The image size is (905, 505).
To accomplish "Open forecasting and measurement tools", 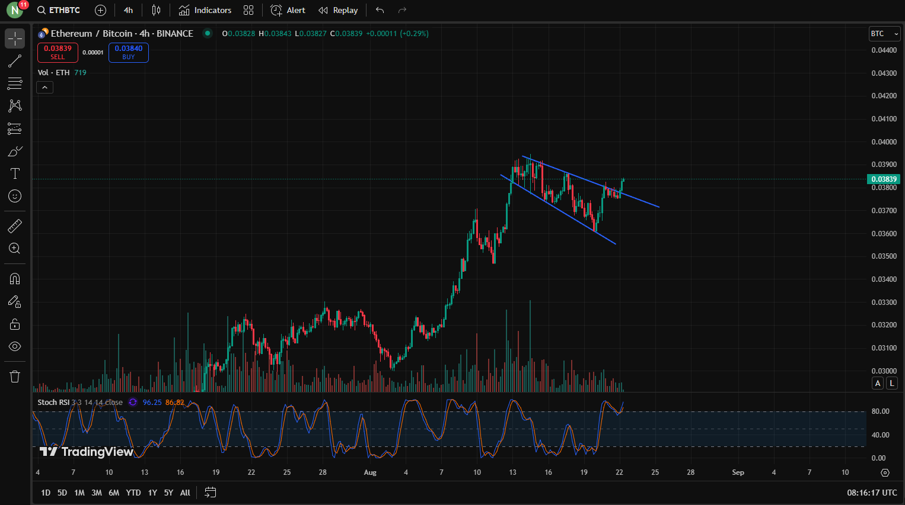I will [x=15, y=128].
